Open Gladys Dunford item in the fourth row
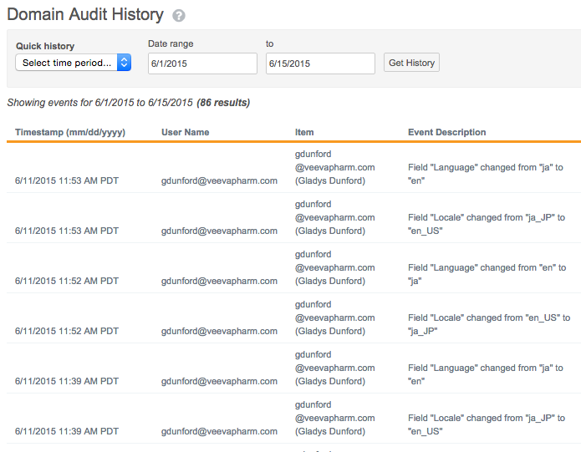The image size is (581, 452). [x=334, y=317]
